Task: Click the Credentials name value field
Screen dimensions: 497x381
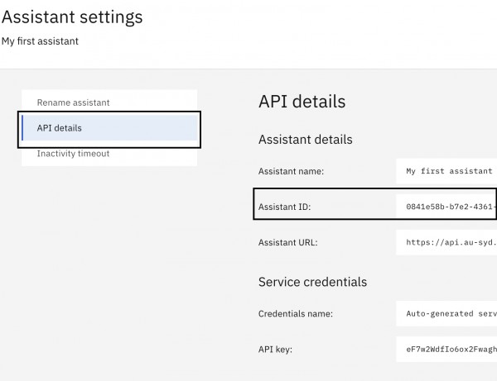Action: click(446, 314)
